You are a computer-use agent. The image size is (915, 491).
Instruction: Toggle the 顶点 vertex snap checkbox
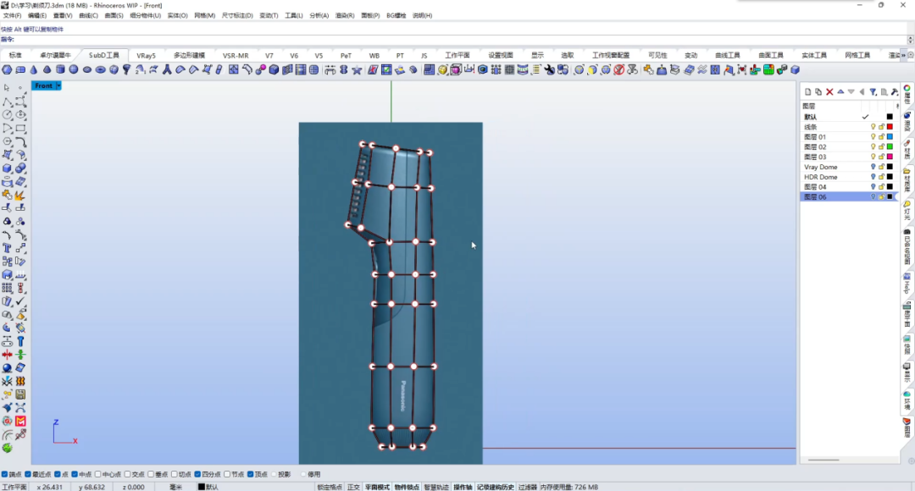pyautogui.click(x=250, y=475)
